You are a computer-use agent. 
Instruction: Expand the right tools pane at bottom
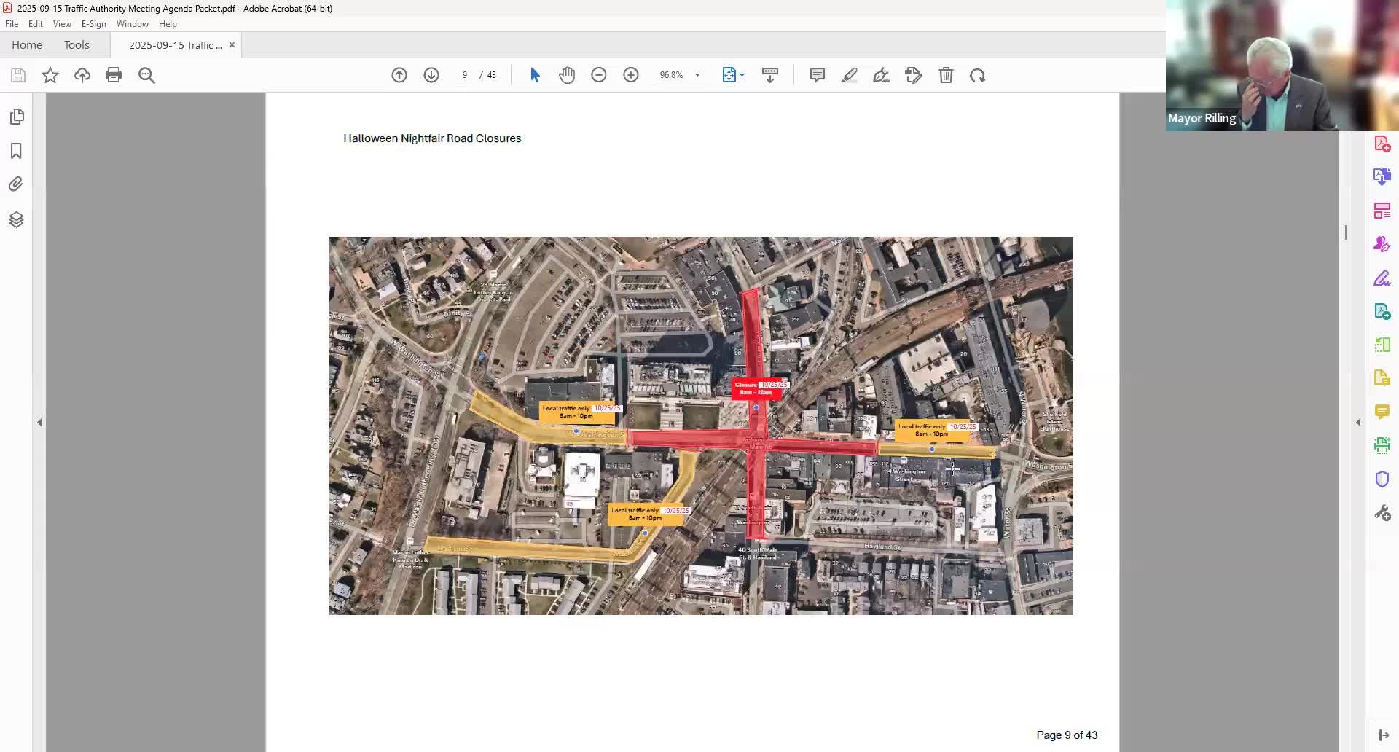coord(1384,735)
